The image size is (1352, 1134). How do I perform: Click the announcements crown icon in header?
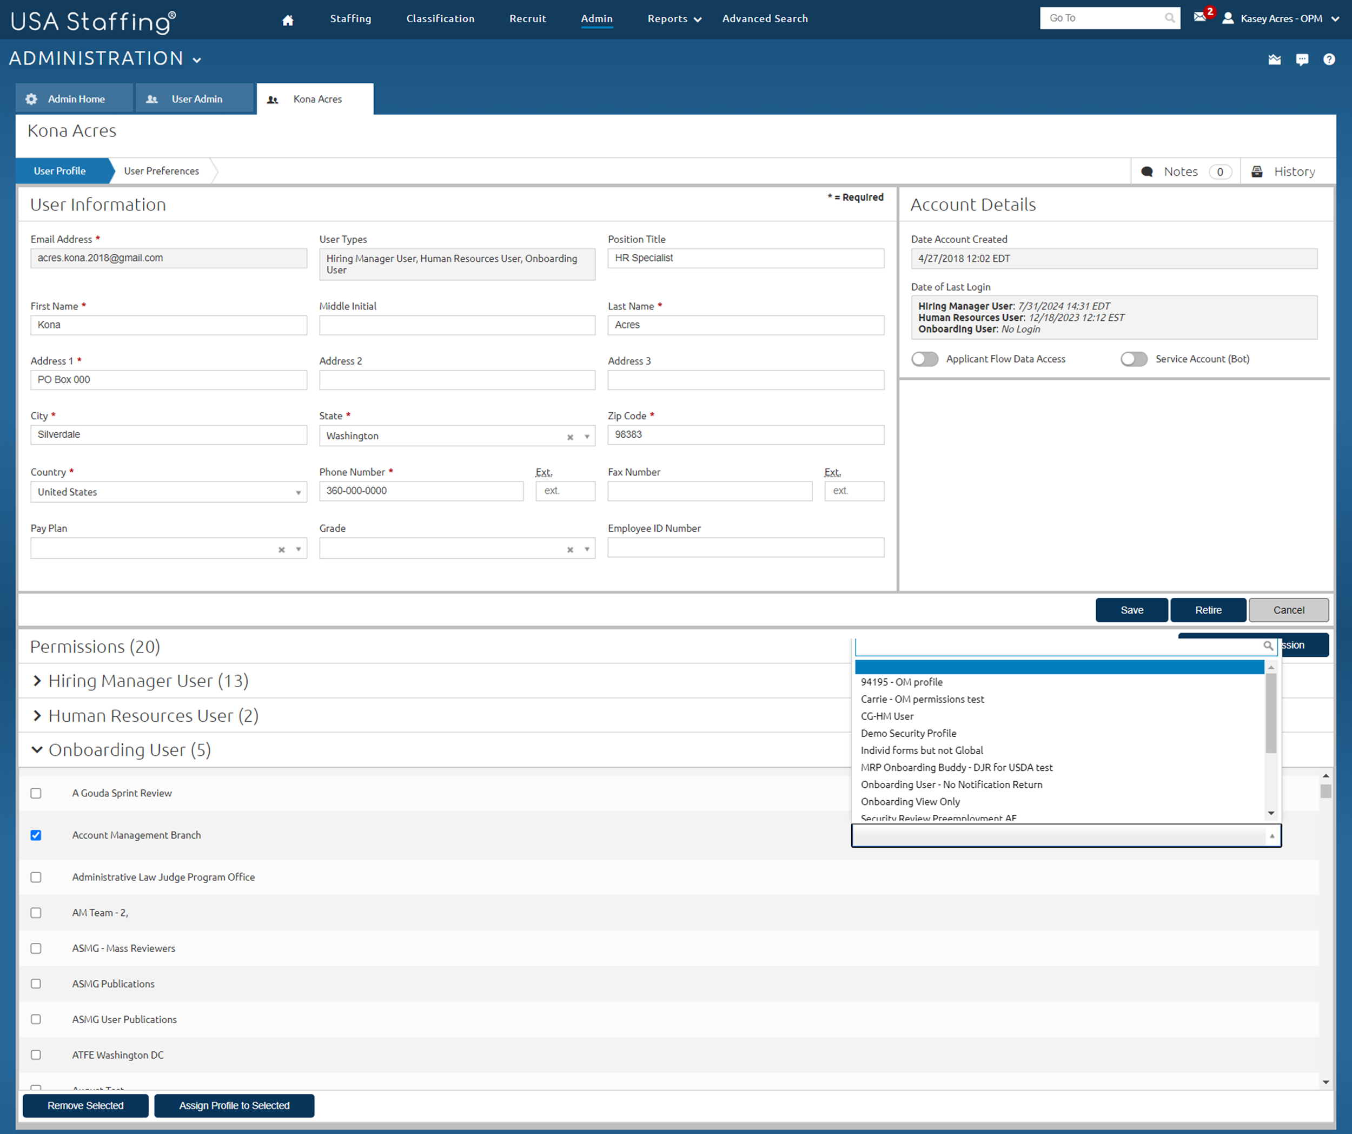[x=1275, y=60]
